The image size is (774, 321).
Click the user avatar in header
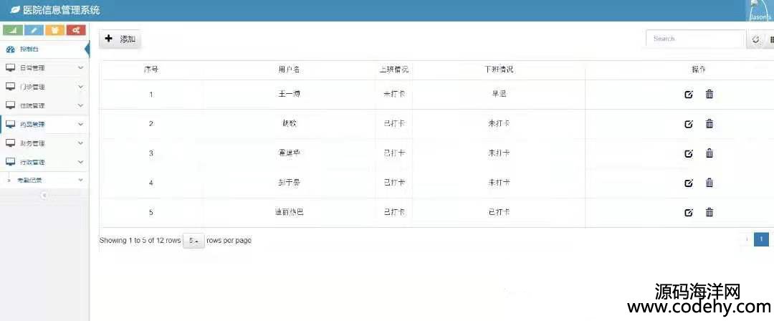click(760, 10)
